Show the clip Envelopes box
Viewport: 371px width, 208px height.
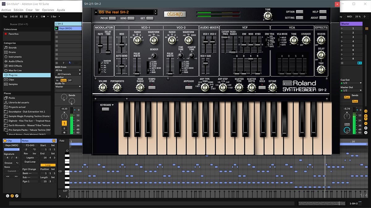[17, 196]
